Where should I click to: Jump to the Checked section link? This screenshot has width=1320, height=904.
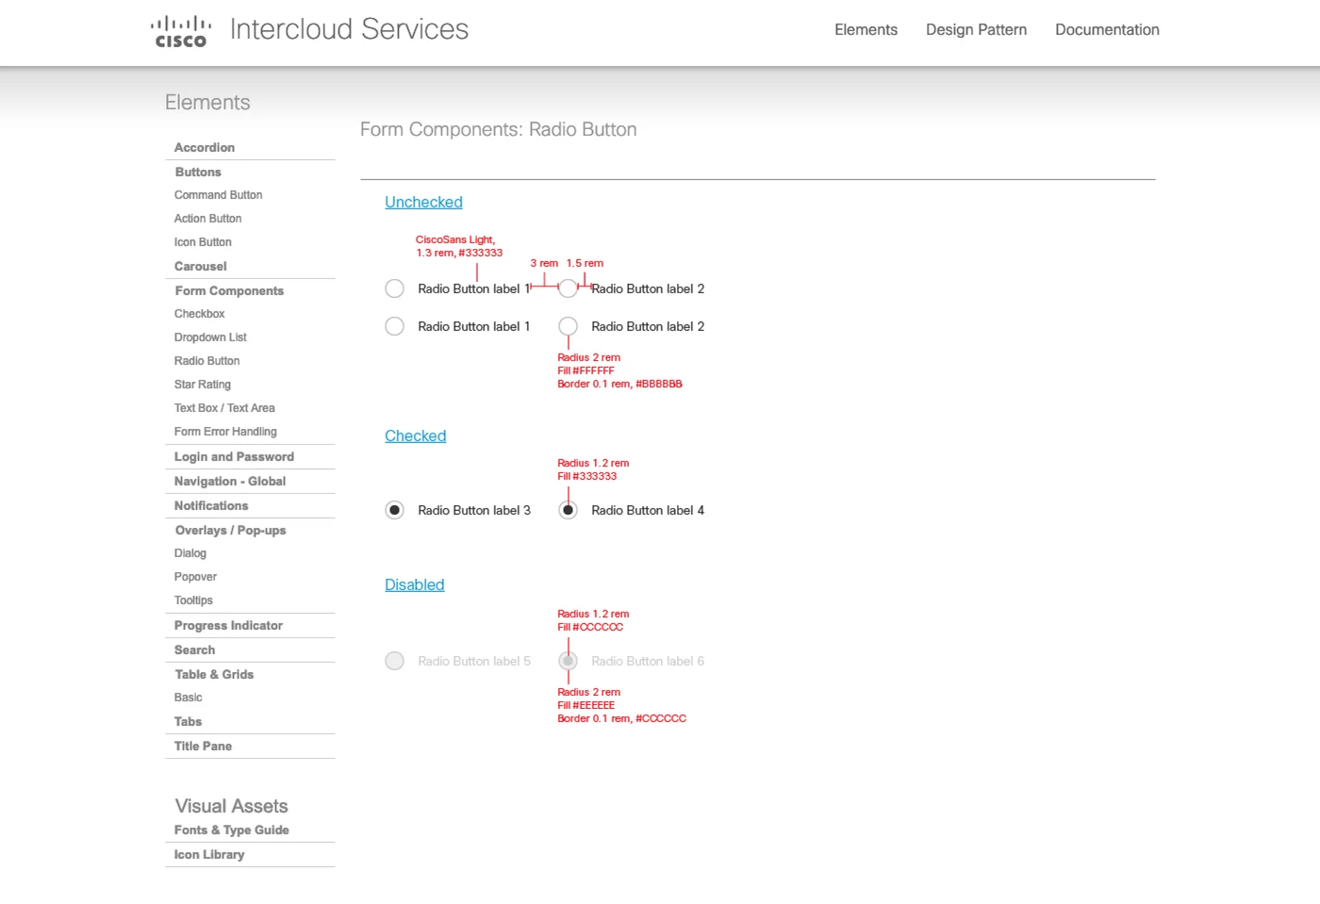[x=415, y=436]
